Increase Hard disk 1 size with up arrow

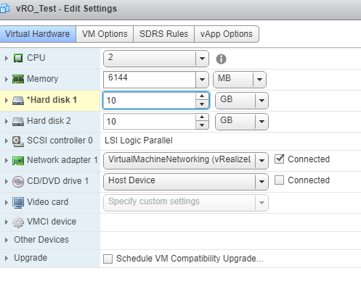tap(202, 96)
